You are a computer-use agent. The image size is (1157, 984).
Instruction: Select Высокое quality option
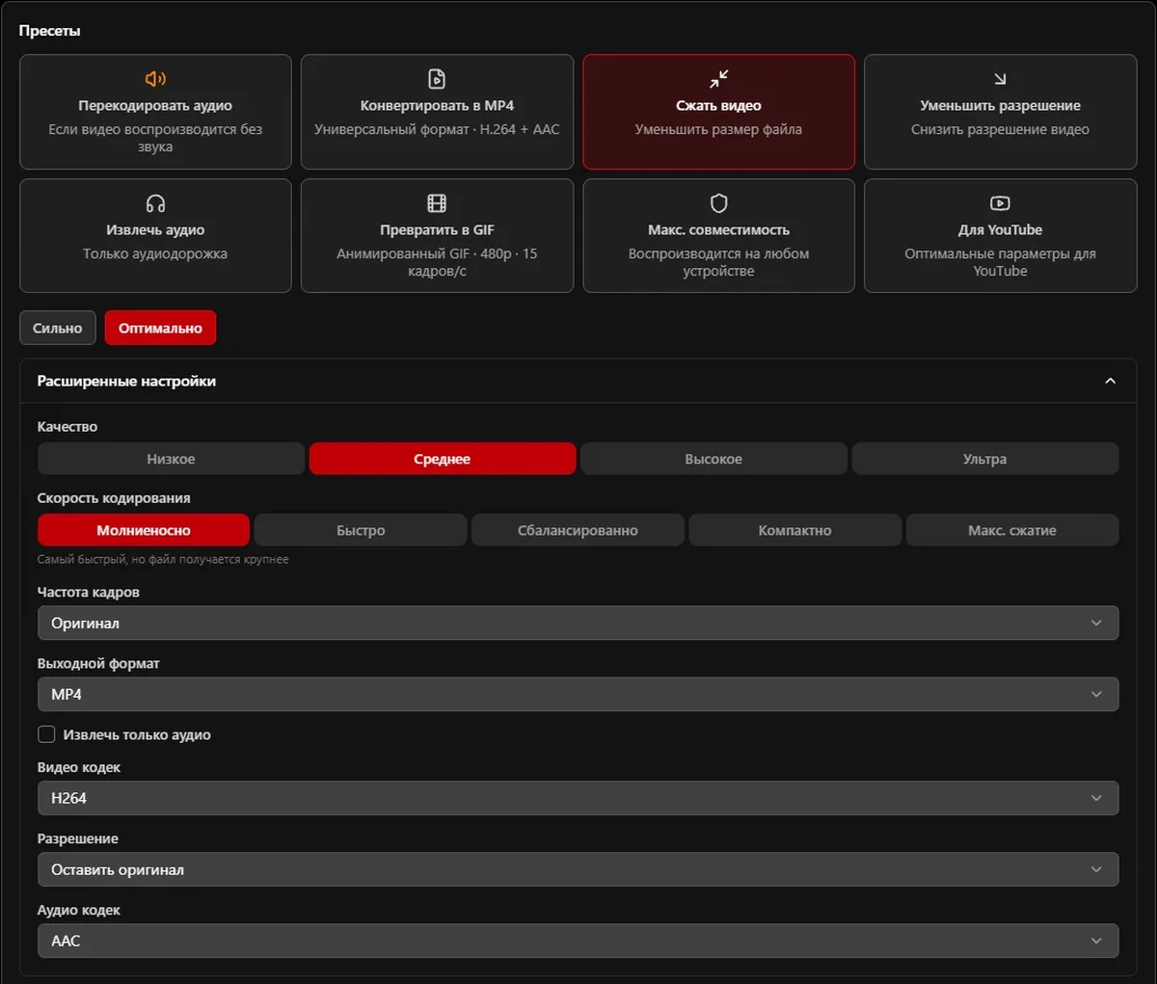click(x=713, y=459)
